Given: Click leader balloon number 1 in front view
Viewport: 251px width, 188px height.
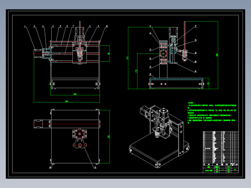Looking at the screenshot, I should [x=25, y=26].
